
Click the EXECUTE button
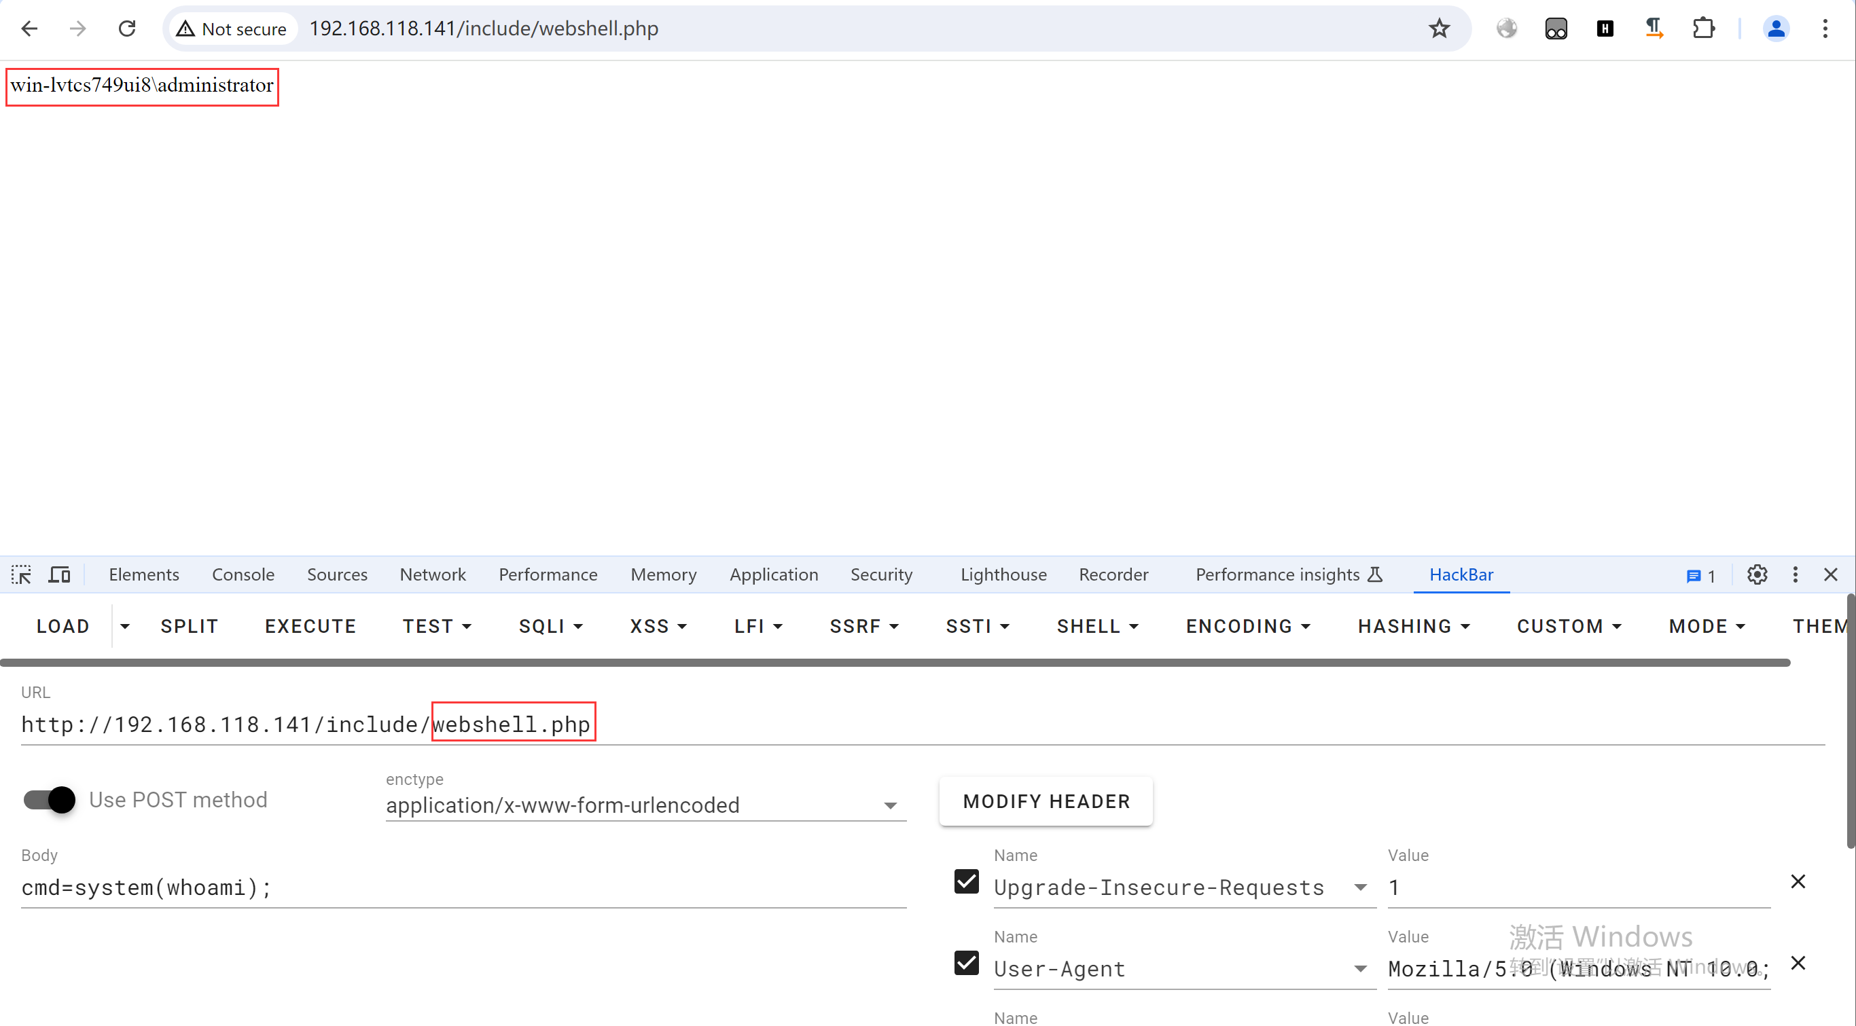coord(310,627)
